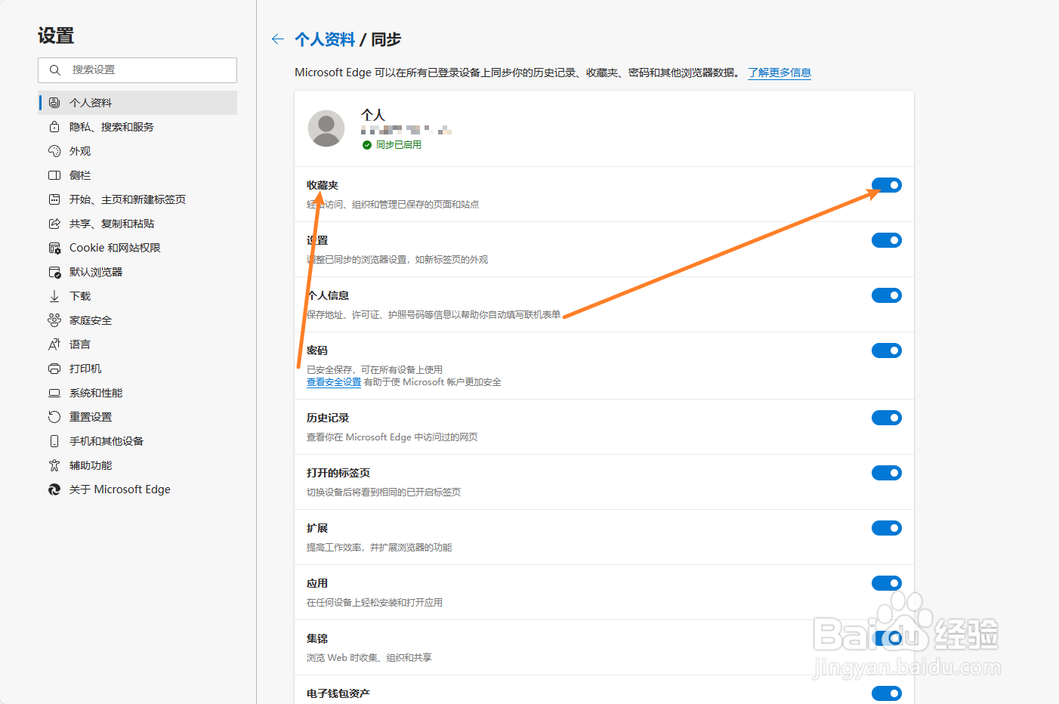The height and width of the screenshot is (704, 1059).
Task: Click the 手机和其他设备 phone icon
Action: 54,441
